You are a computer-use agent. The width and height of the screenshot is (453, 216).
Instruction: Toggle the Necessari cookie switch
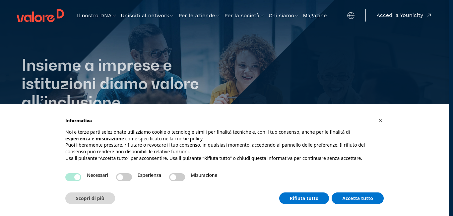pos(73,177)
